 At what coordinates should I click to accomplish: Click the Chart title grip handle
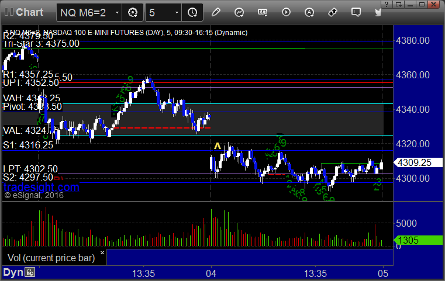coord(9,12)
